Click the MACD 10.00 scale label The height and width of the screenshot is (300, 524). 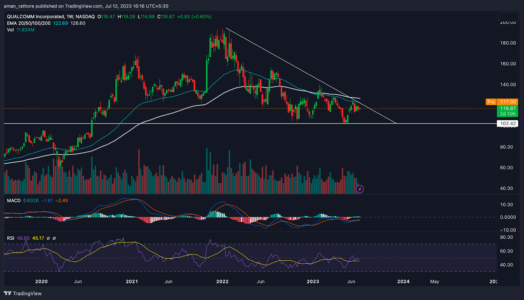[x=506, y=205]
